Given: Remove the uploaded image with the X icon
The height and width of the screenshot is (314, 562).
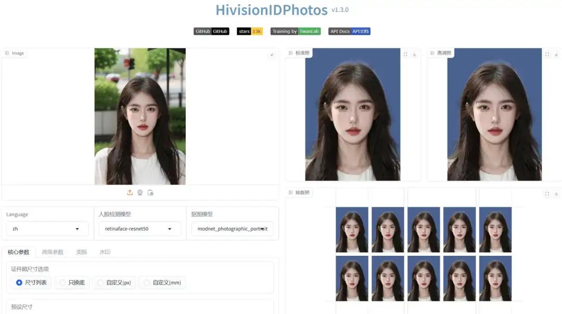Looking at the screenshot, I should (272, 55).
